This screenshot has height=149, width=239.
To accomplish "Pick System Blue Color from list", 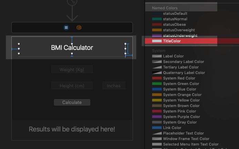I will coord(180,89).
